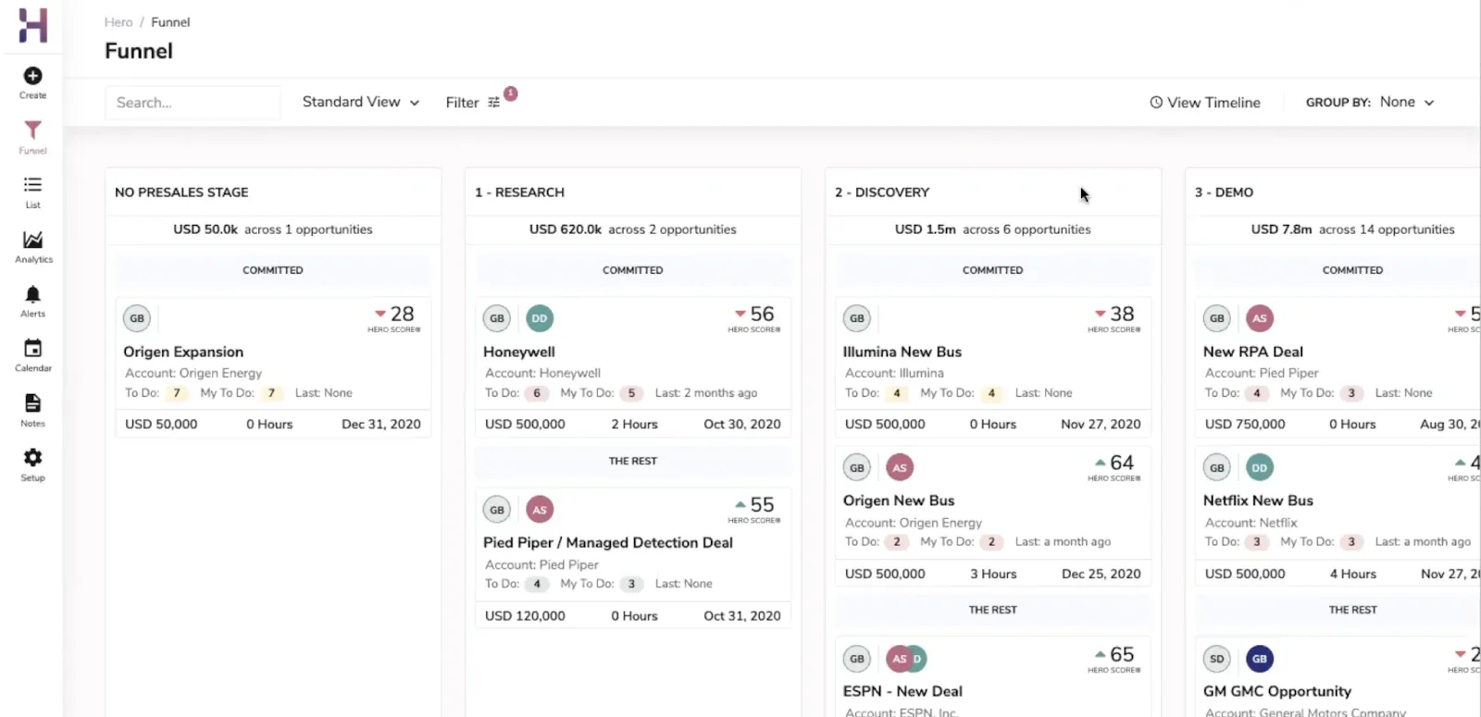Viewport: 1481px width, 717px height.
Task: Click the Search input field
Action: (x=193, y=103)
